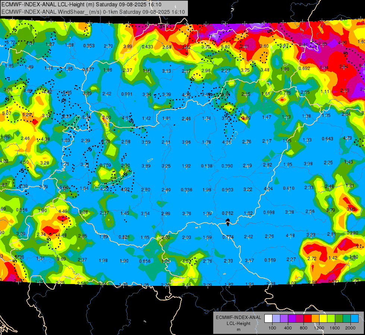Click the wind shear value 6.20
Screen dimensions: 365x335
pos(27,115)
